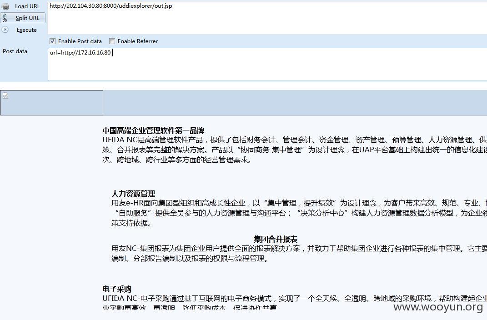Viewport: 487px width, 320px height.
Task: Click the heading 集团合并报表
Action: [x=276, y=239]
